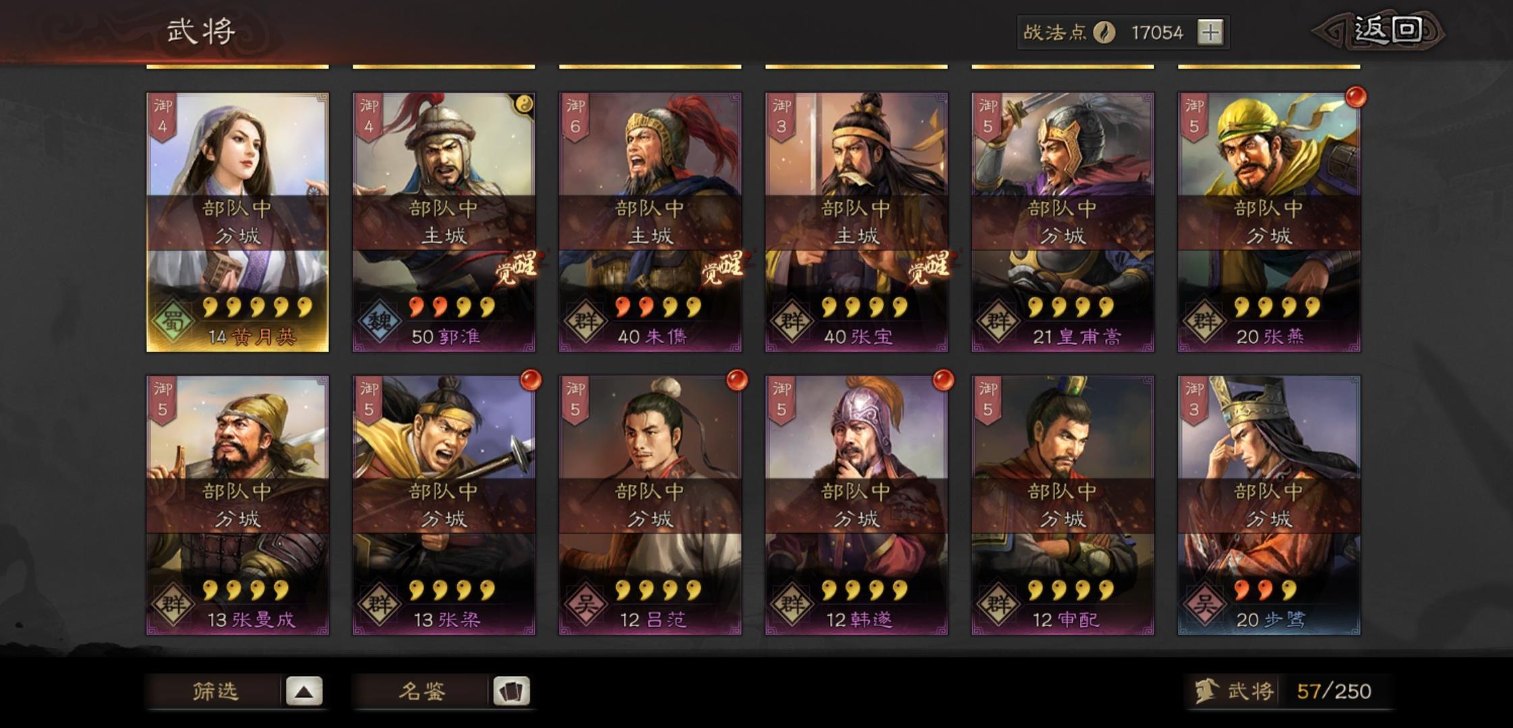Open the 名鉴 card collection icon
1513x728 pixels.
(x=511, y=691)
